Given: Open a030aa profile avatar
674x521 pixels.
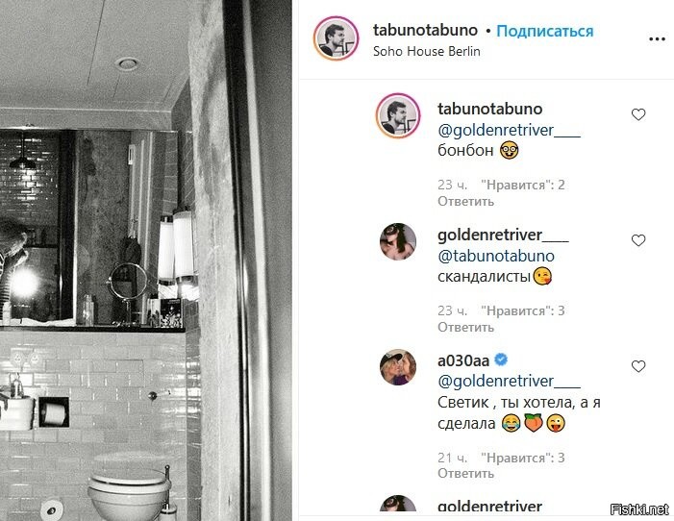Looking at the screenshot, I should (x=398, y=367).
